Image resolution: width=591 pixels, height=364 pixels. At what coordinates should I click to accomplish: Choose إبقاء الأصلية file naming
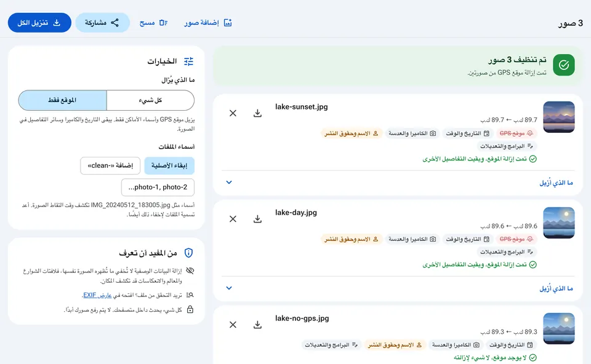169,165
